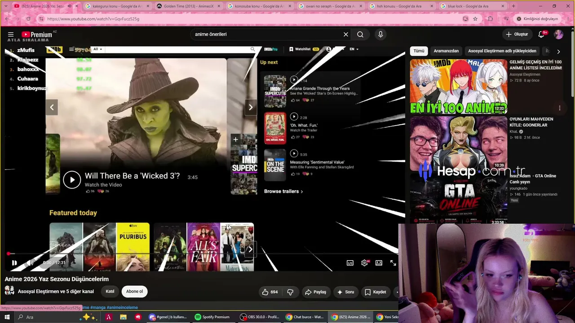
Task: Open the Windows Start menu
Action: point(6,317)
